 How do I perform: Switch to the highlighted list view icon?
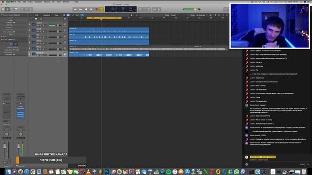point(68,15)
